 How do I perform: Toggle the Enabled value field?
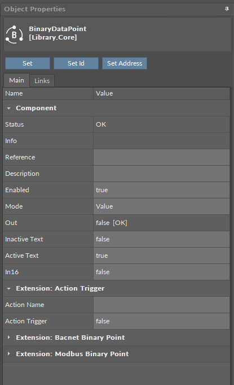click(161, 190)
